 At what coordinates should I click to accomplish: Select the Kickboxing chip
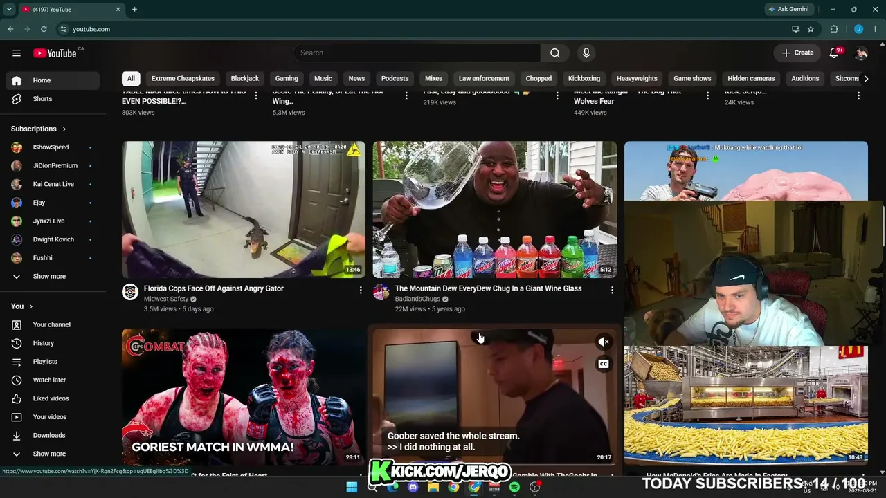pos(584,78)
